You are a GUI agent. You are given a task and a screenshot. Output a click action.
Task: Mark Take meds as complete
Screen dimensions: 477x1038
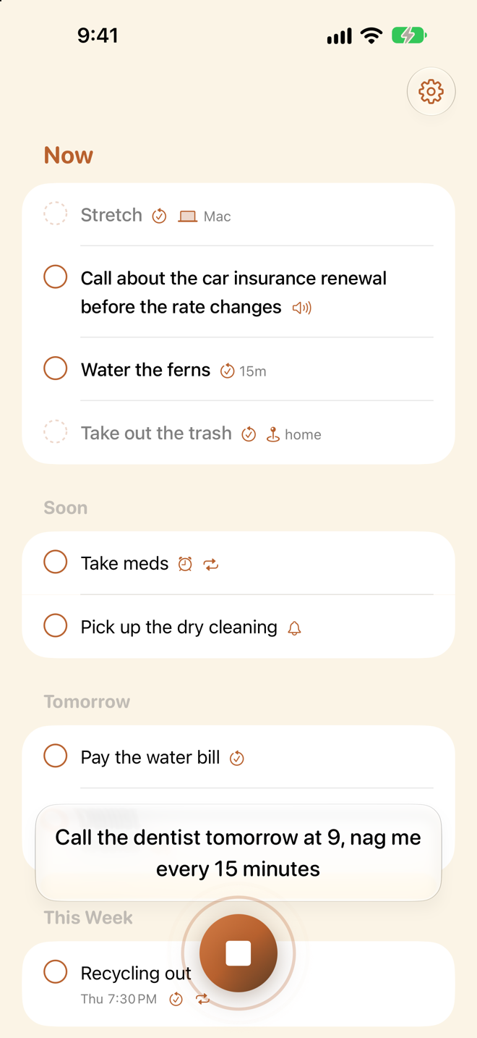[56, 562]
